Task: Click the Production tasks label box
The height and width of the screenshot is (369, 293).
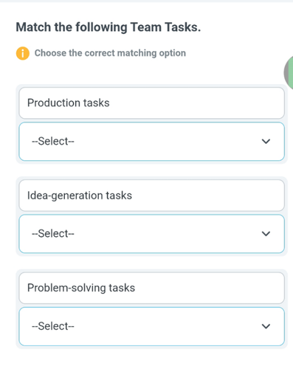Action: tap(152, 103)
